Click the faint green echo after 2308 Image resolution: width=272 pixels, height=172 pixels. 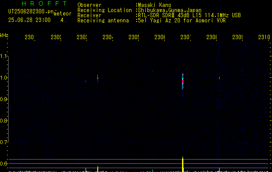pos(219,78)
